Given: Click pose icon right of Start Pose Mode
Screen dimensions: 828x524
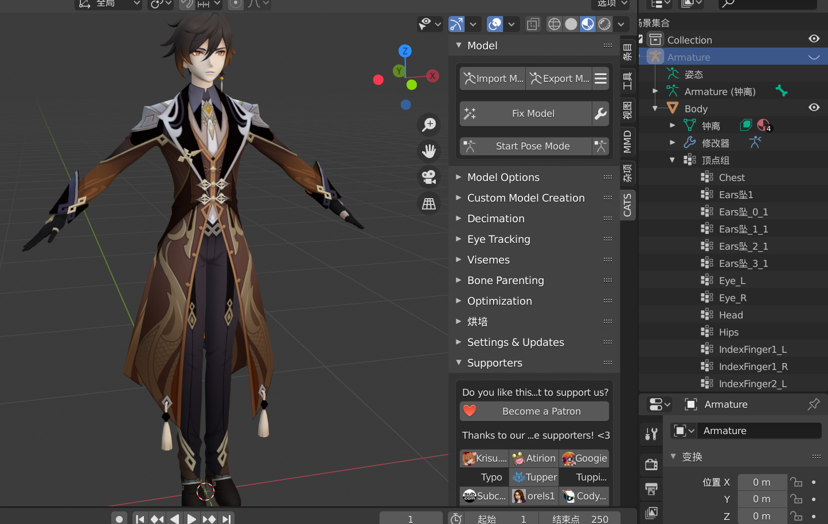Looking at the screenshot, I should [x=600, y=146].
